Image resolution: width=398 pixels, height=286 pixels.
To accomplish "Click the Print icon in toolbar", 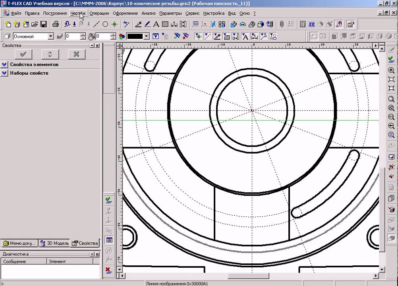I will point(56,24).
